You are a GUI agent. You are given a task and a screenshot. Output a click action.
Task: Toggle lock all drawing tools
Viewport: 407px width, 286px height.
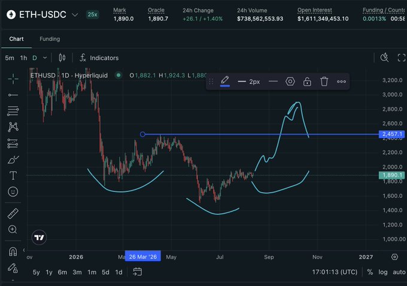(13, 268)
